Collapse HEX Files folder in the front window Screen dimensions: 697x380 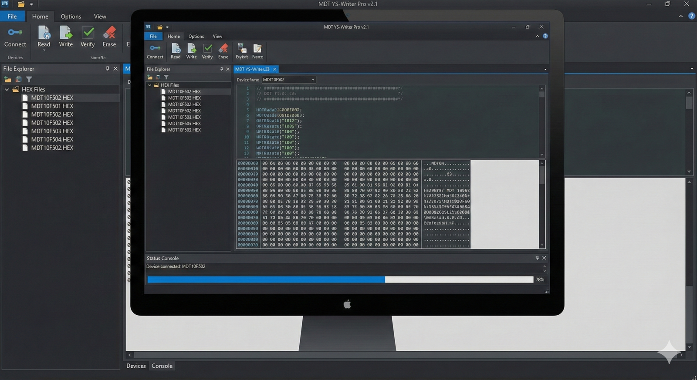point(149,85)
